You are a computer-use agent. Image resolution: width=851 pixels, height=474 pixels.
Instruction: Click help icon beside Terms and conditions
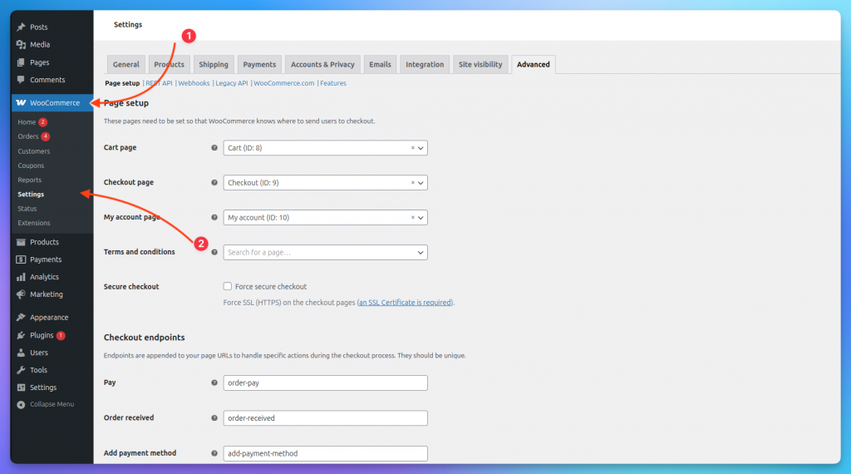point(214,252)
